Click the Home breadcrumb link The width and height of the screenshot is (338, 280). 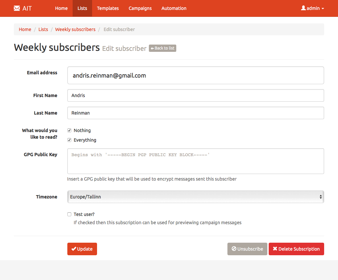[x=25, y=29]
